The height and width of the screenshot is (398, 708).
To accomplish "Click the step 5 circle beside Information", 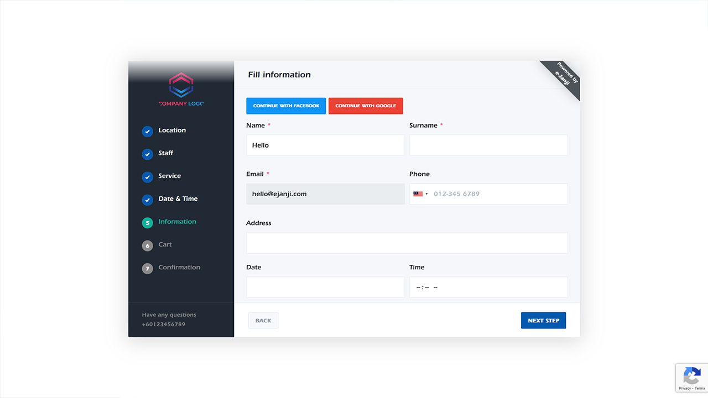I will [x=147, y=223].
